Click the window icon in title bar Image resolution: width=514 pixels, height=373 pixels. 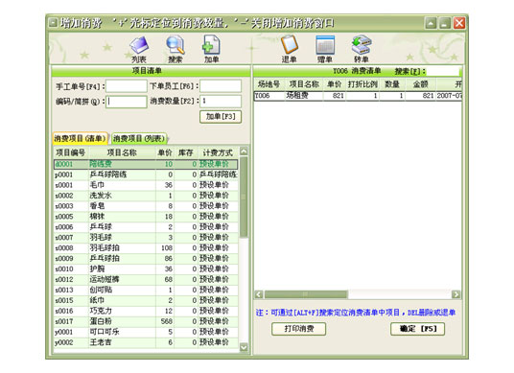click(x=53, y=23)
